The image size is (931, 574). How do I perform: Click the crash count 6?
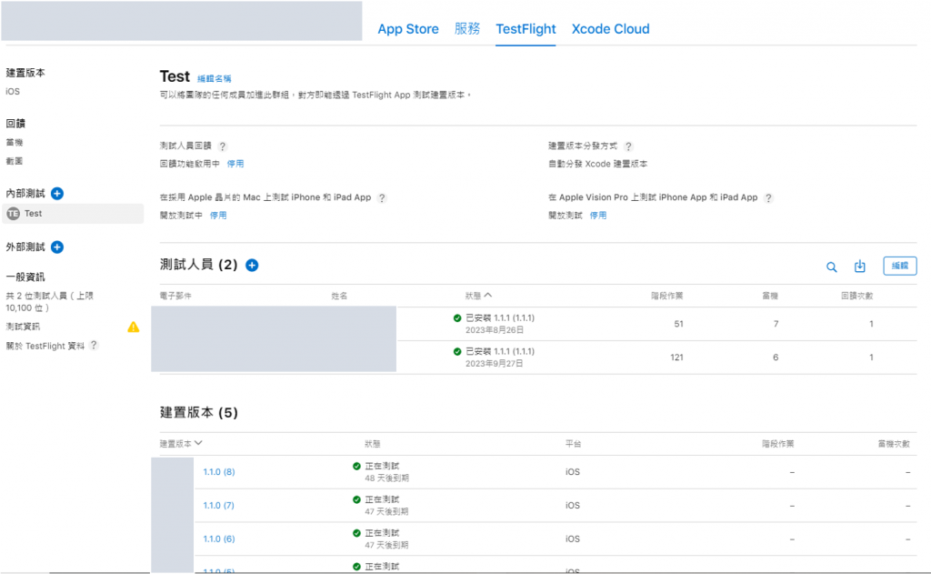[776, 357]
